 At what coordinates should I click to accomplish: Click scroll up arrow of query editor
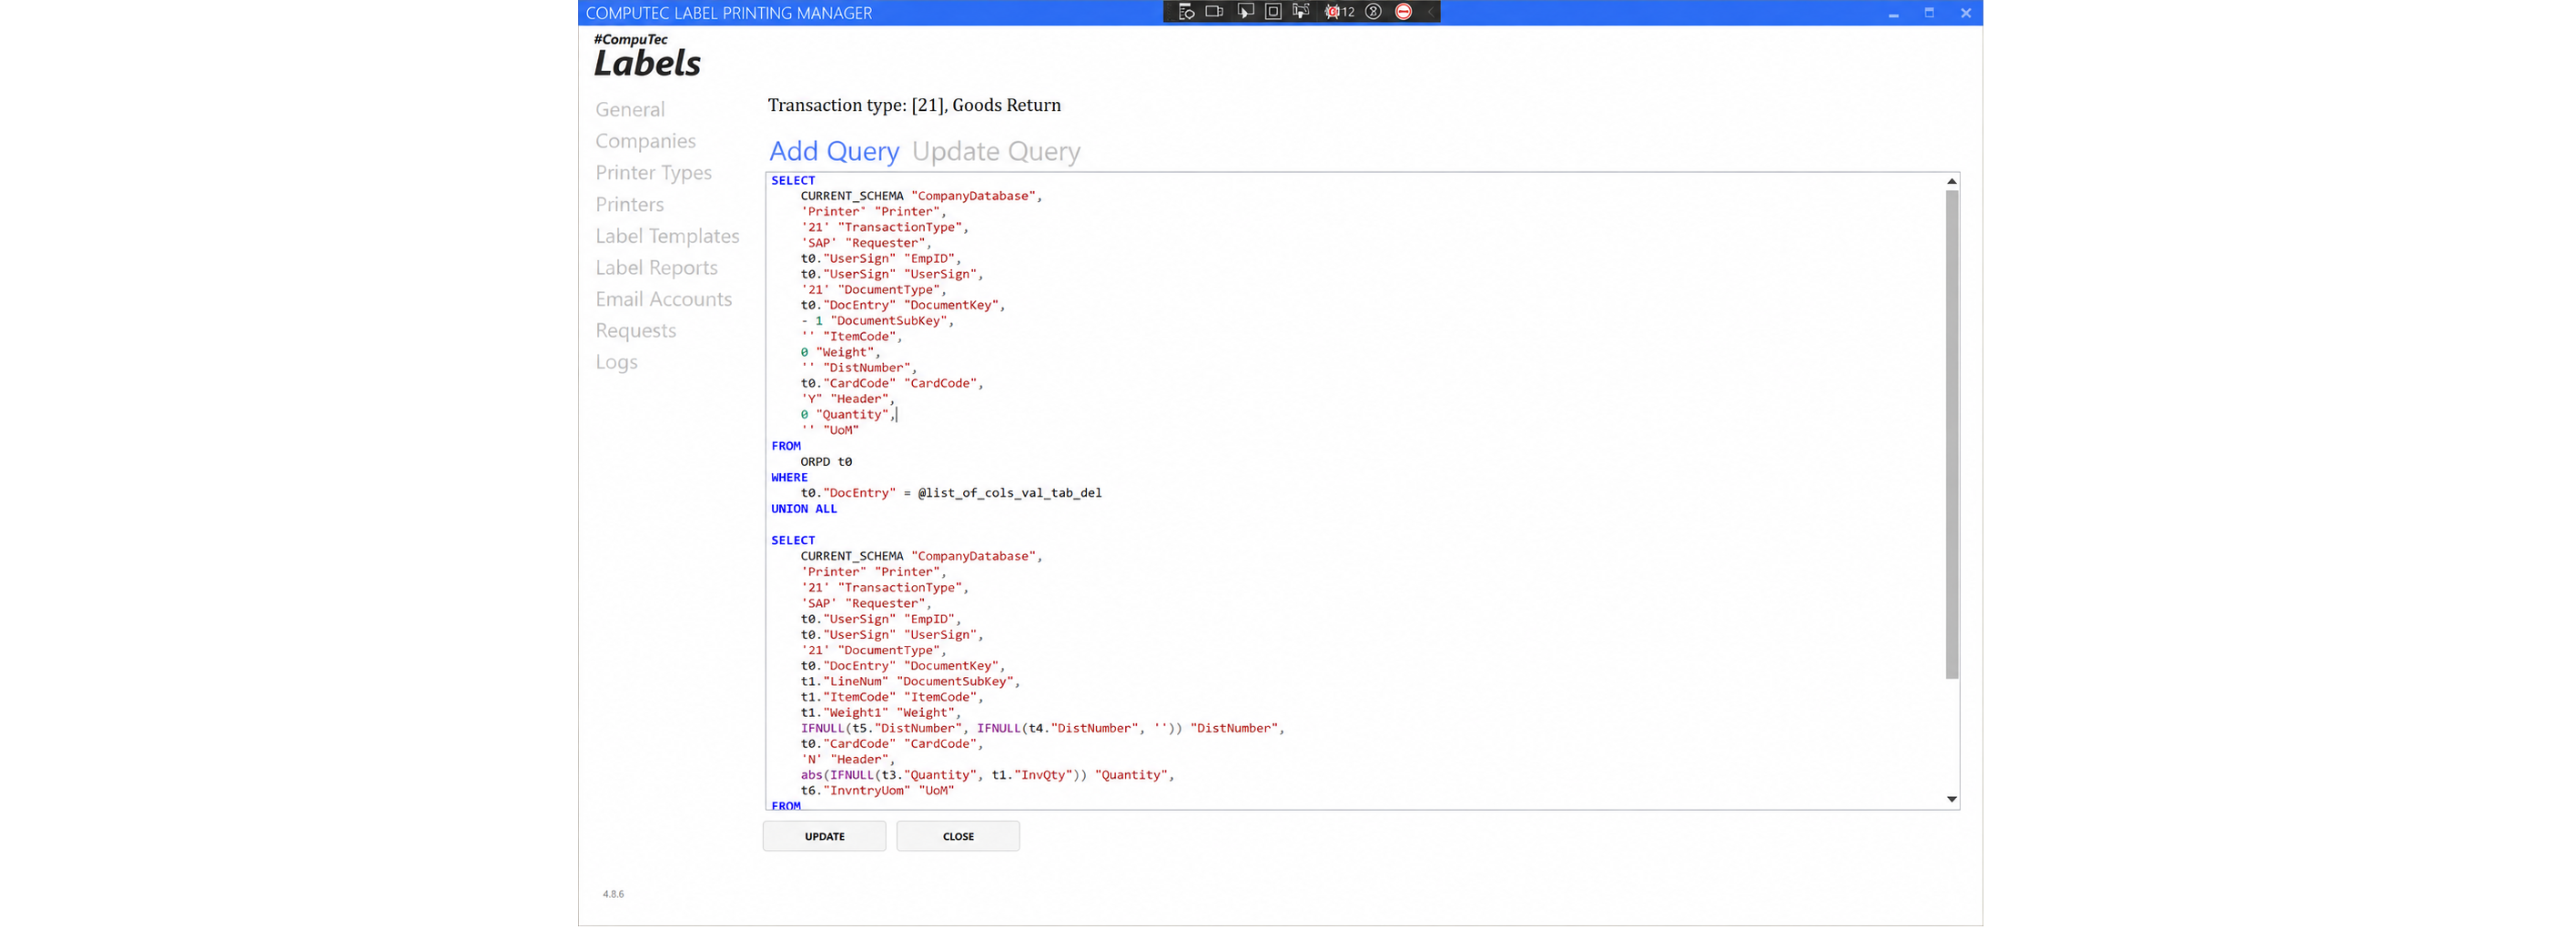coord(1951,181)
